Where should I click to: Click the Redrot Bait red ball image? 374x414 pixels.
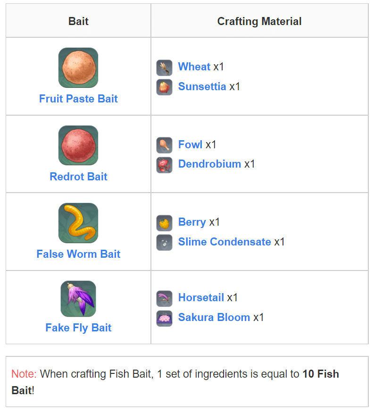[x=78, y=145]
